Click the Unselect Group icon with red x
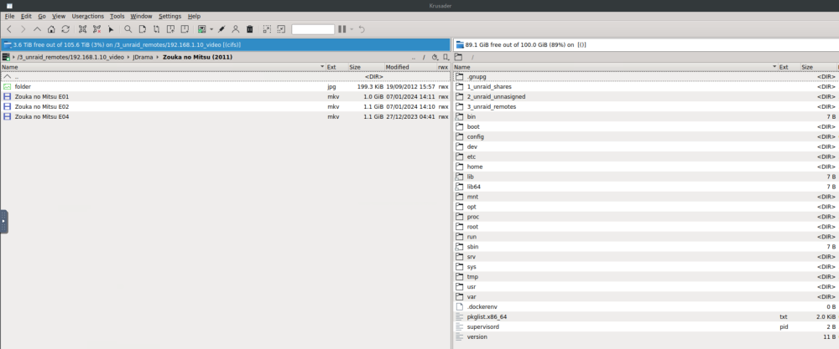839x349 pixels. tap(96, 29)
